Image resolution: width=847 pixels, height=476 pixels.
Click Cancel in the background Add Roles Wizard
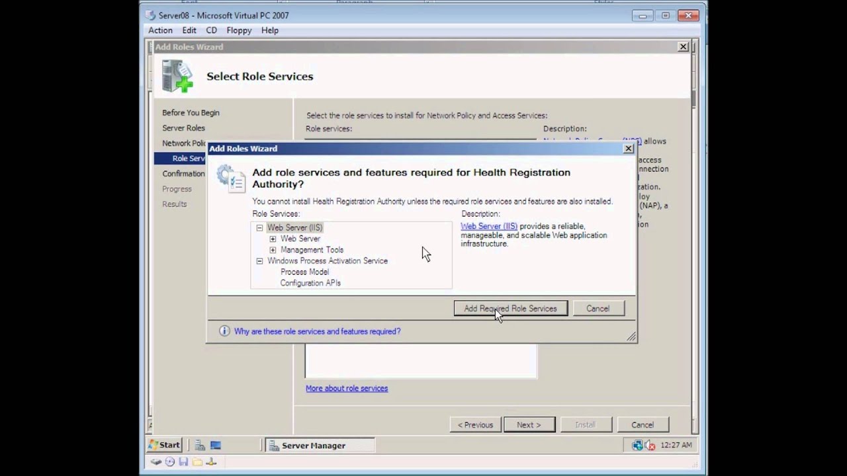pos(642,425)
